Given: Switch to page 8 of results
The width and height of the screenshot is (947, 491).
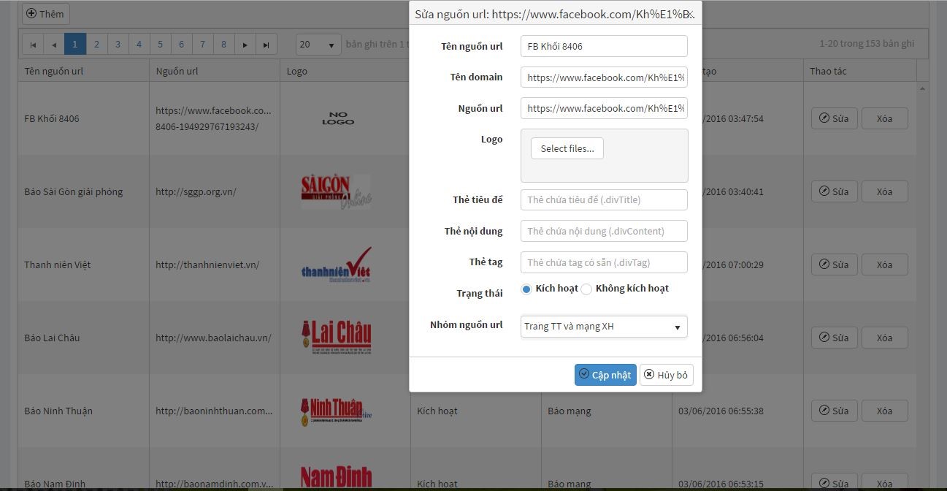Looking at the screenshot, I should click(223, 45).
